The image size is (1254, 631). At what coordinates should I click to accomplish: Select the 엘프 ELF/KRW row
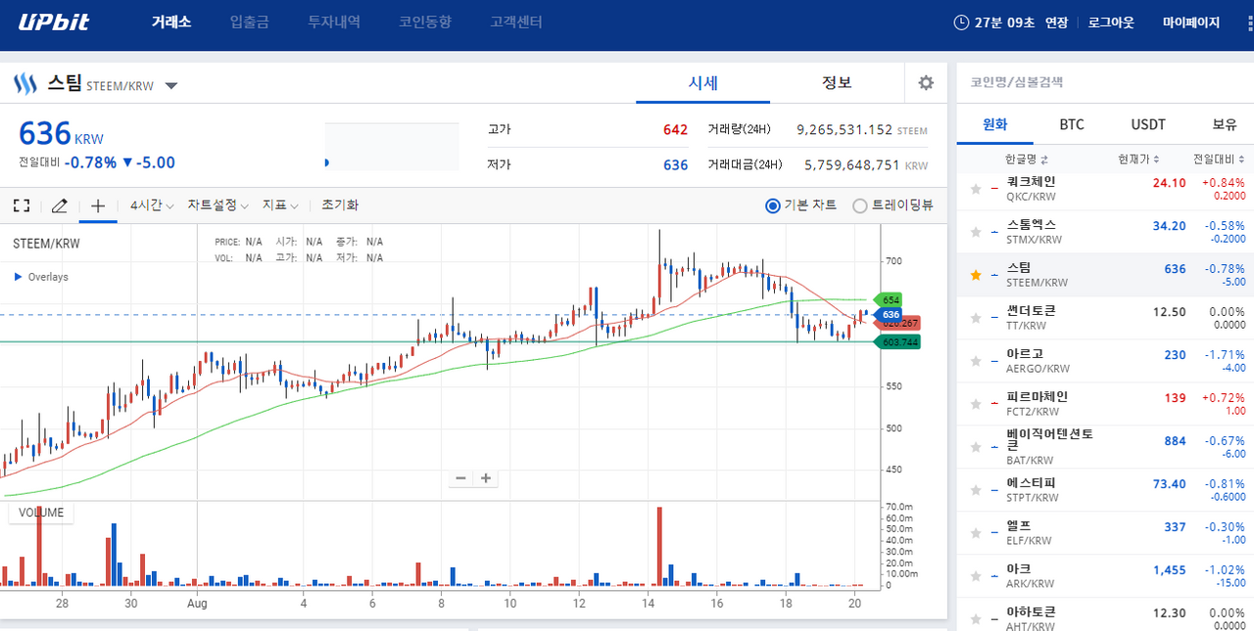coord(1105,533)
